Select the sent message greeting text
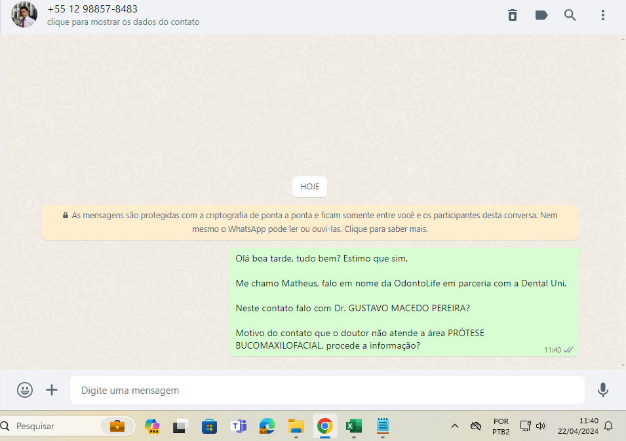 [321, 258]
